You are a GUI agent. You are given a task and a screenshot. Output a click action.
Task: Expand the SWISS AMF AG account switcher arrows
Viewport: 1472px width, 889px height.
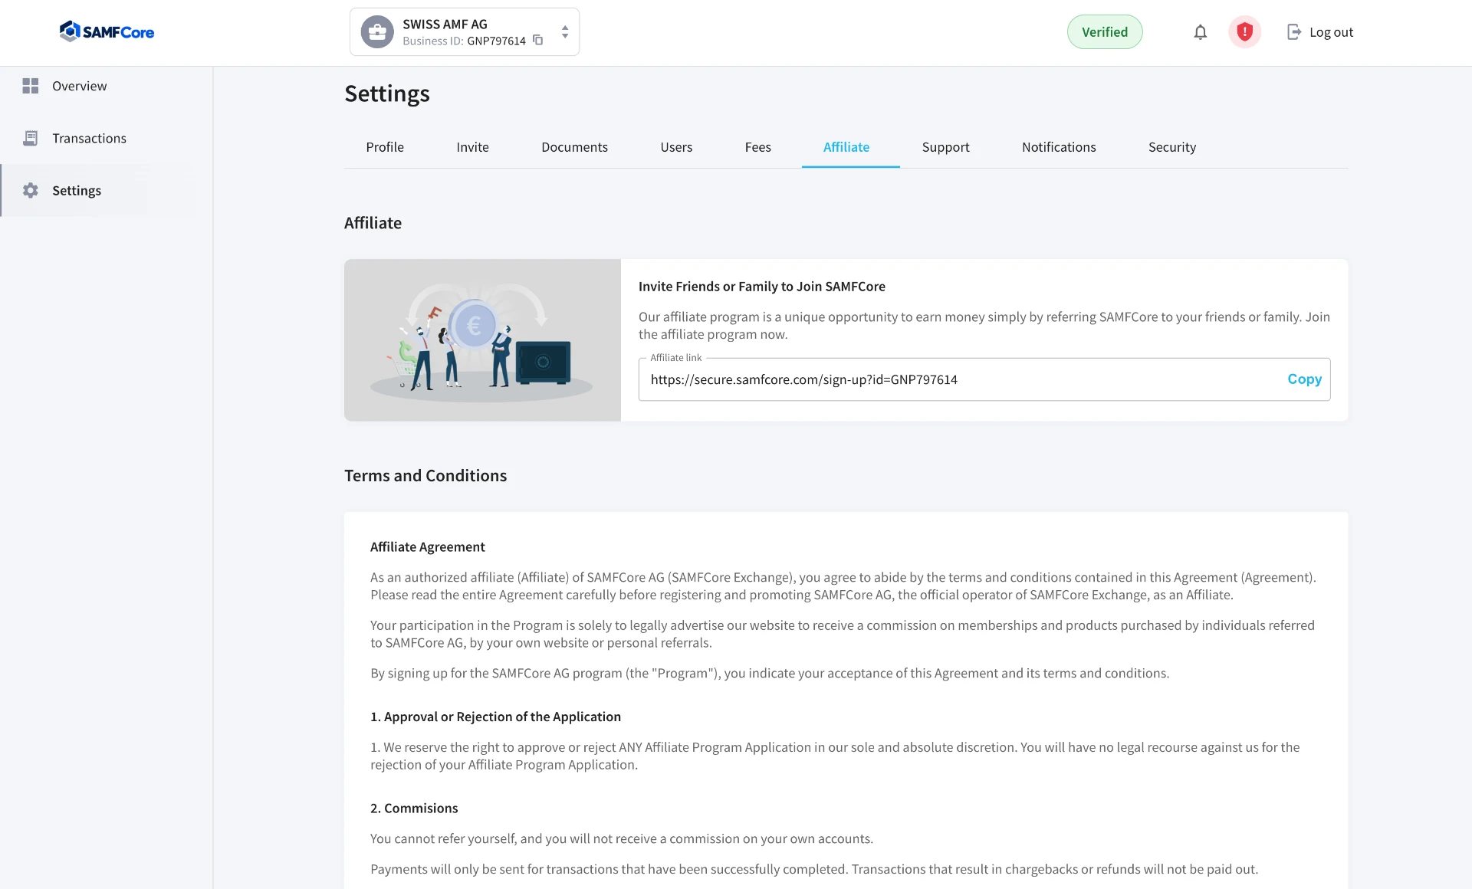pos(565,32)
